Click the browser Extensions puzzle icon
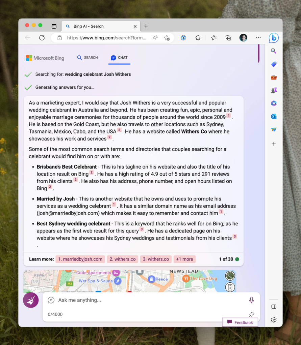 [x=198, y=38]
